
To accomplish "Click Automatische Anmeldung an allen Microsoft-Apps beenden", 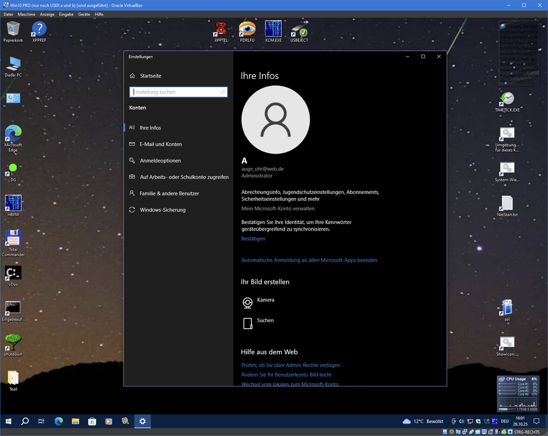I will coord(309,261).
